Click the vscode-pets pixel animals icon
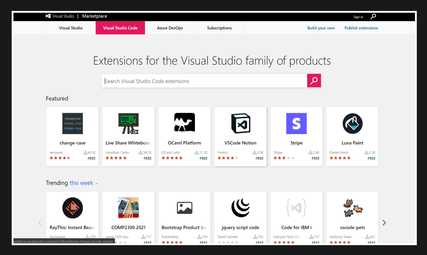This screenshot has width=427, height=255. 352,208
